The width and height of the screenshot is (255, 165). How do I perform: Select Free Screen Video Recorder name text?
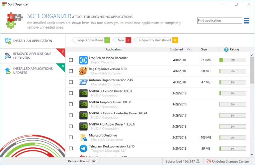(x=108, y=58)
